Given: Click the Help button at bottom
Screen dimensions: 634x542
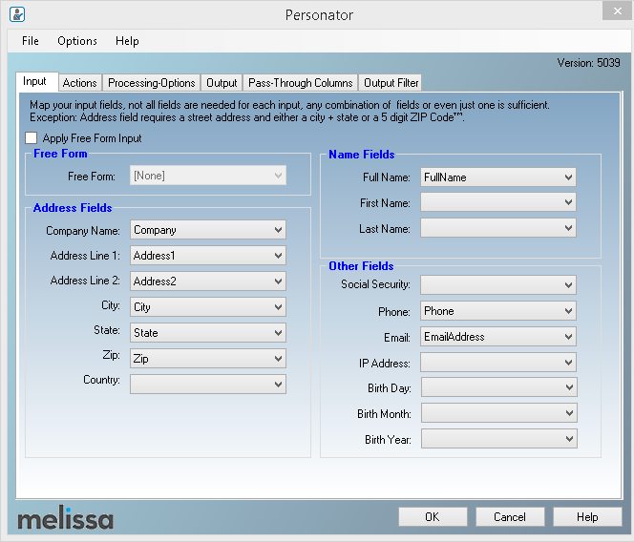Looking at the screenshot, I should point(587,517).
